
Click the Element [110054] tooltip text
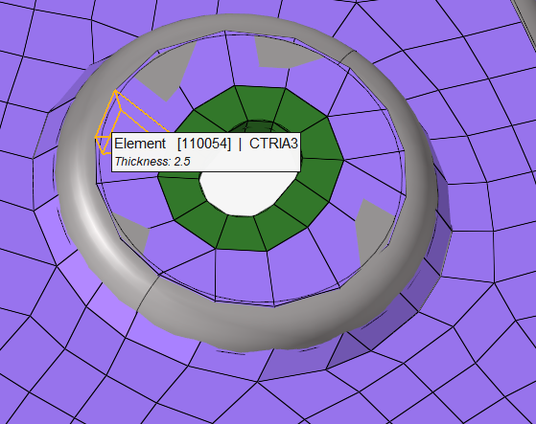tap(173, 144)
